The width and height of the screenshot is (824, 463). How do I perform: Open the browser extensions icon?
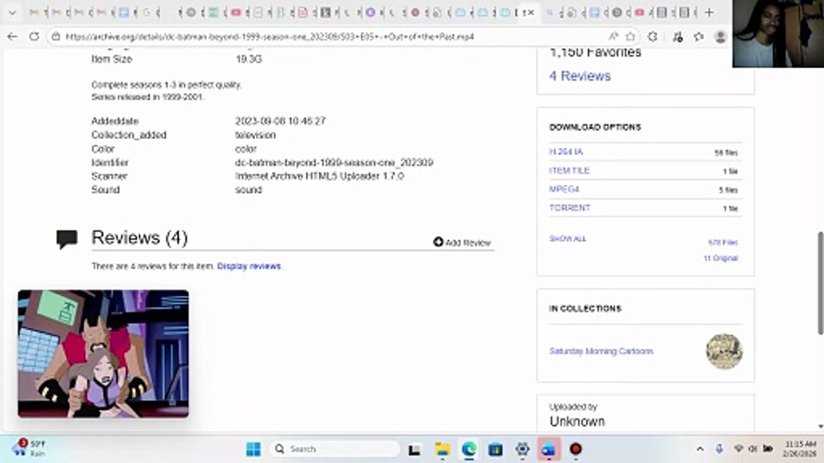point(653,37)
